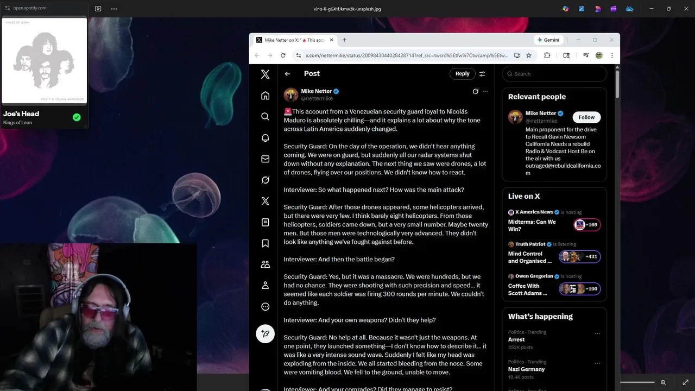
Task: Click +169 listeners badge
Action: tap(587, 224)
